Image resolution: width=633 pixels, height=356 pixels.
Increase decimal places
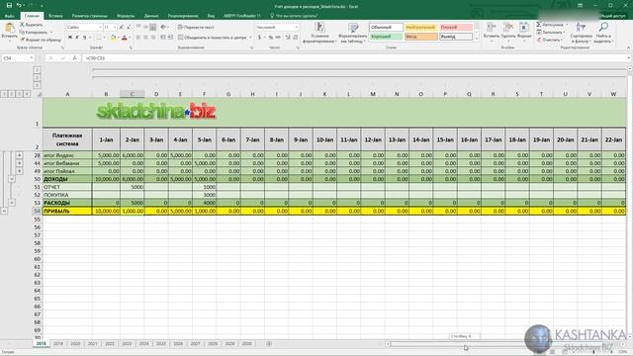pos(288,38)
